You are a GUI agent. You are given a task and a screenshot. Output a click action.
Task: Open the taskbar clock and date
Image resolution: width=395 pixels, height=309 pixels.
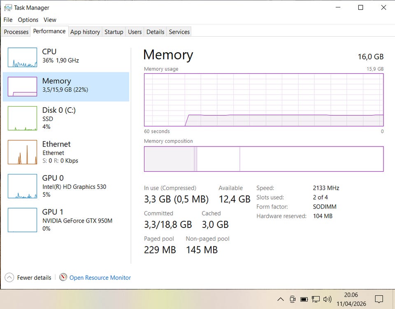point(351,299)
